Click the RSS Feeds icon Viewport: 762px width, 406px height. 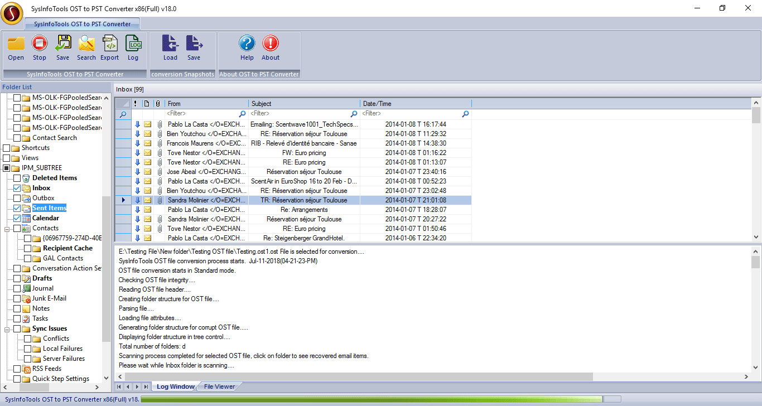point(26,369)
